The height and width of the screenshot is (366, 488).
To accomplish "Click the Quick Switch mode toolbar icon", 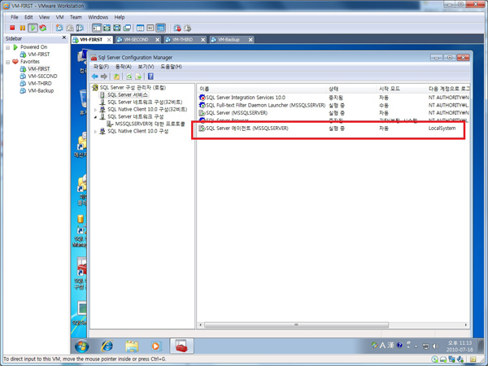I will point(107,28).
